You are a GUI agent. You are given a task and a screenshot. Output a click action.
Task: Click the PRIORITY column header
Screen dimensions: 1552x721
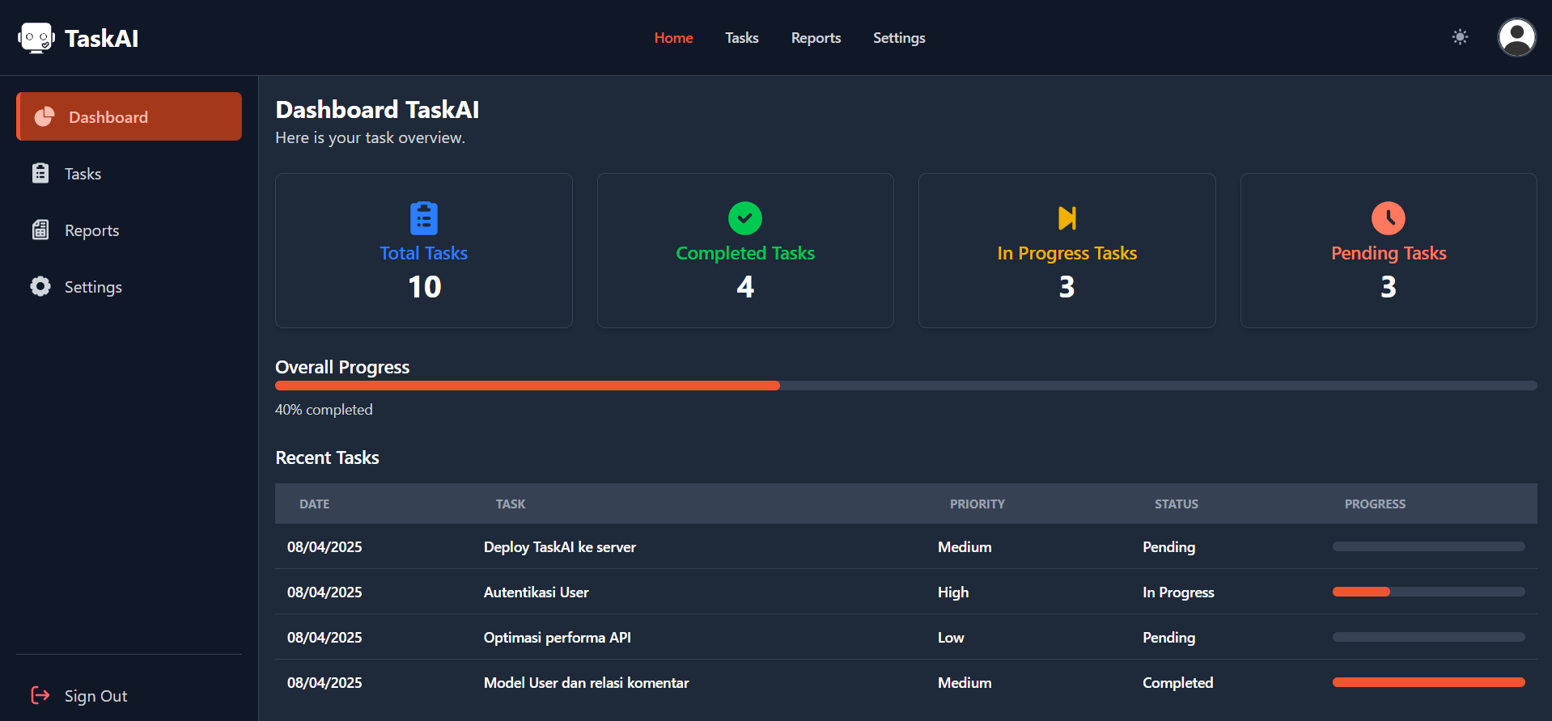pos(977,504)
